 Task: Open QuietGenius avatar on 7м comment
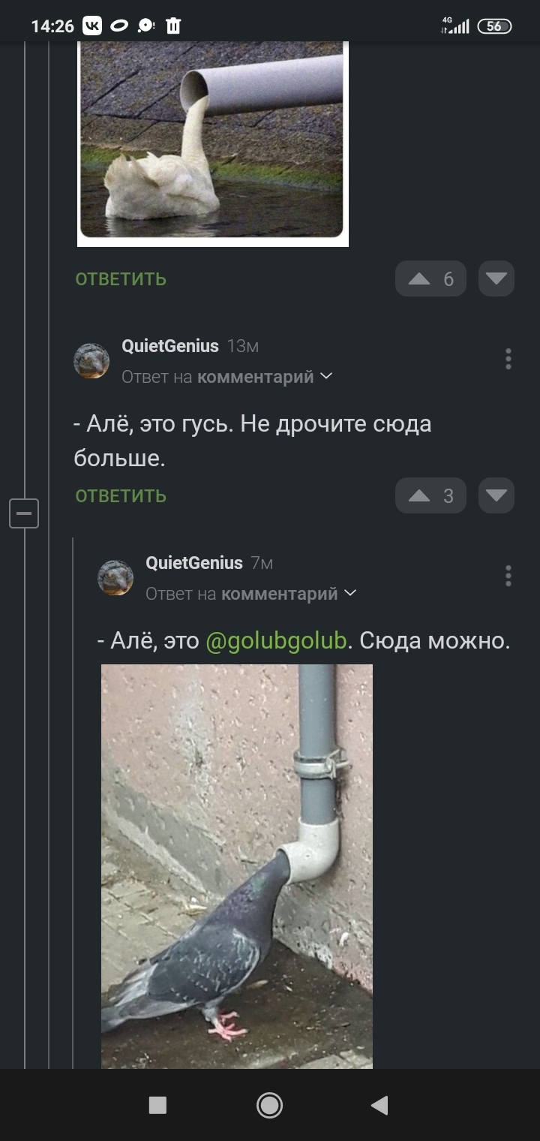tap(115, 578)
